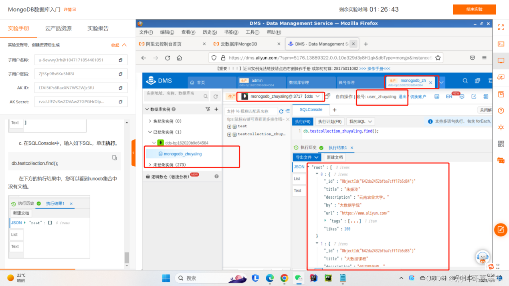Open the 书签(B) menu in Firefox

[x=231, y=32]
